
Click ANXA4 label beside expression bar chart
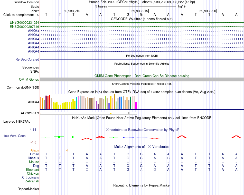click(x=33, y=102)
